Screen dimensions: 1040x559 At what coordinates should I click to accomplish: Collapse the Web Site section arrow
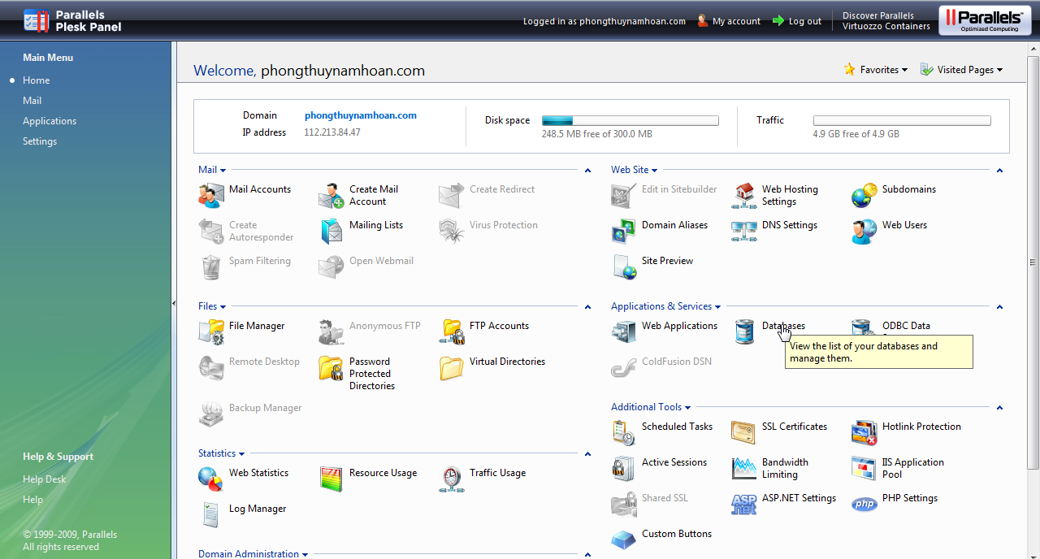[999, 171]
